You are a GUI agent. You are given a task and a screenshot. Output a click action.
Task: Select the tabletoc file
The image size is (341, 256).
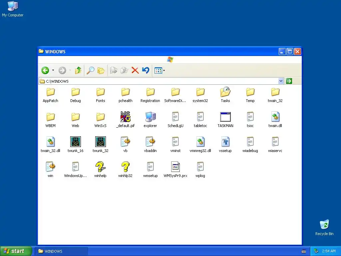pyautogui.click(x=200, y=120)
